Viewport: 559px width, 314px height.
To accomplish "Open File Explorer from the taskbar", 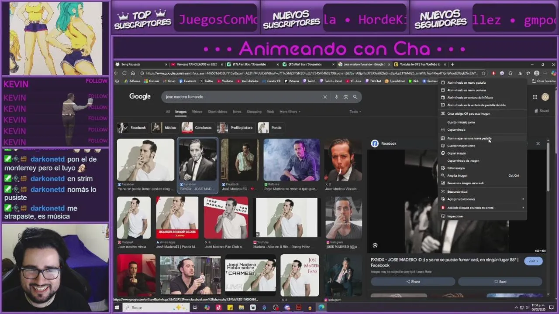I will (x=241, y=307).
